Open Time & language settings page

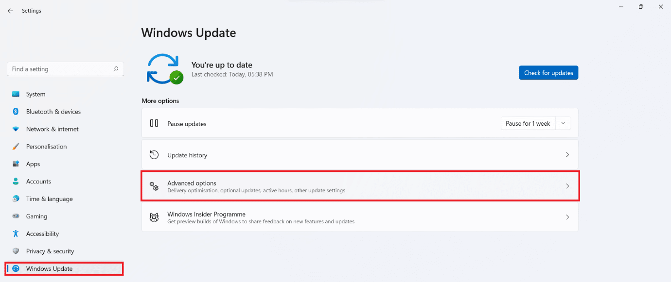[x=49, y=199]
